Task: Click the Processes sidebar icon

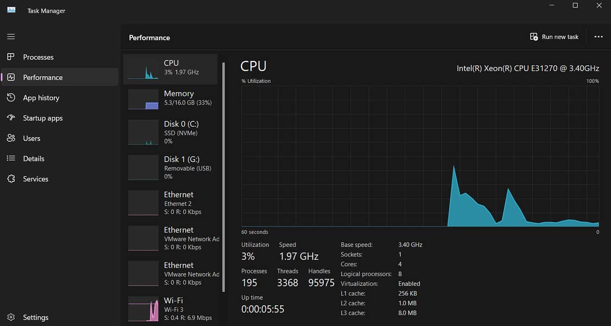Action: 11,57
